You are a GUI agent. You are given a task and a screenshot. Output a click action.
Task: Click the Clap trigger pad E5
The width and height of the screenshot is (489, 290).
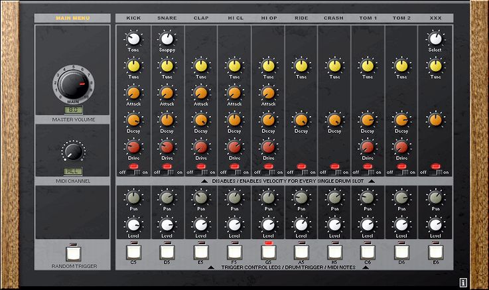(200, 253)
